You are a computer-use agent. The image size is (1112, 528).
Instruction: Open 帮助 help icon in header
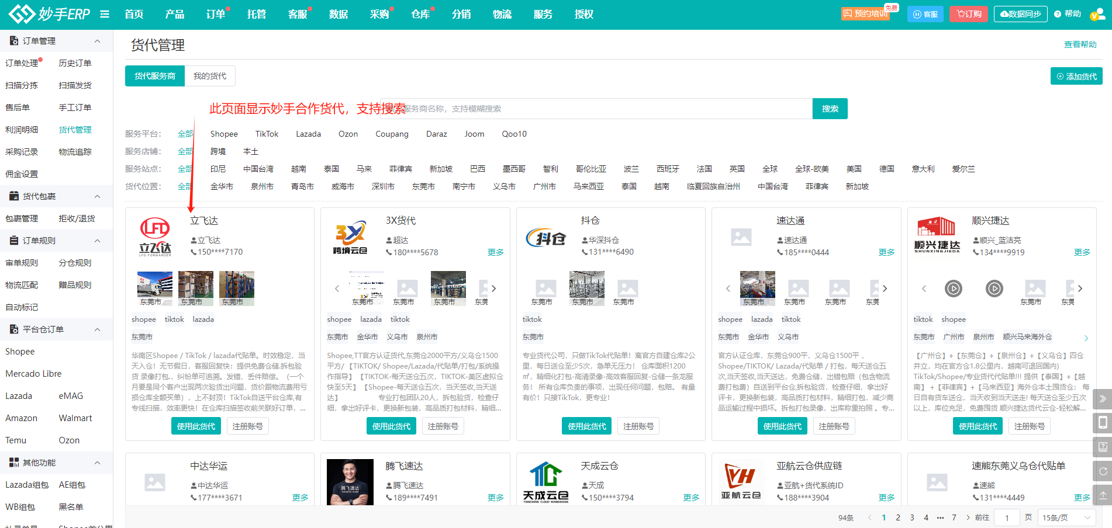1068,14
